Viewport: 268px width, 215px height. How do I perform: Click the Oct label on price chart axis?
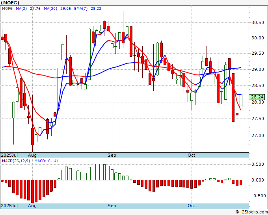click(192, 155)
